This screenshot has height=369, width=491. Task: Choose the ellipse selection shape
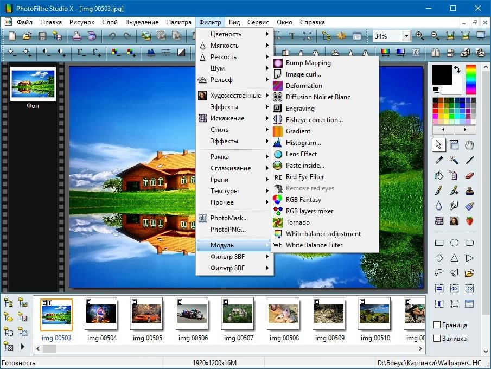(454, 243)
